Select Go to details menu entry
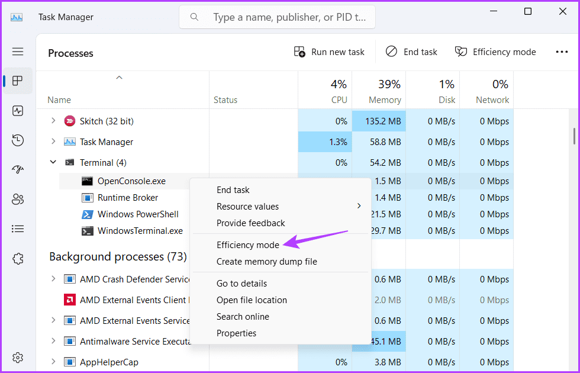Viewport: 580px width, 373px height. [282, 284]
